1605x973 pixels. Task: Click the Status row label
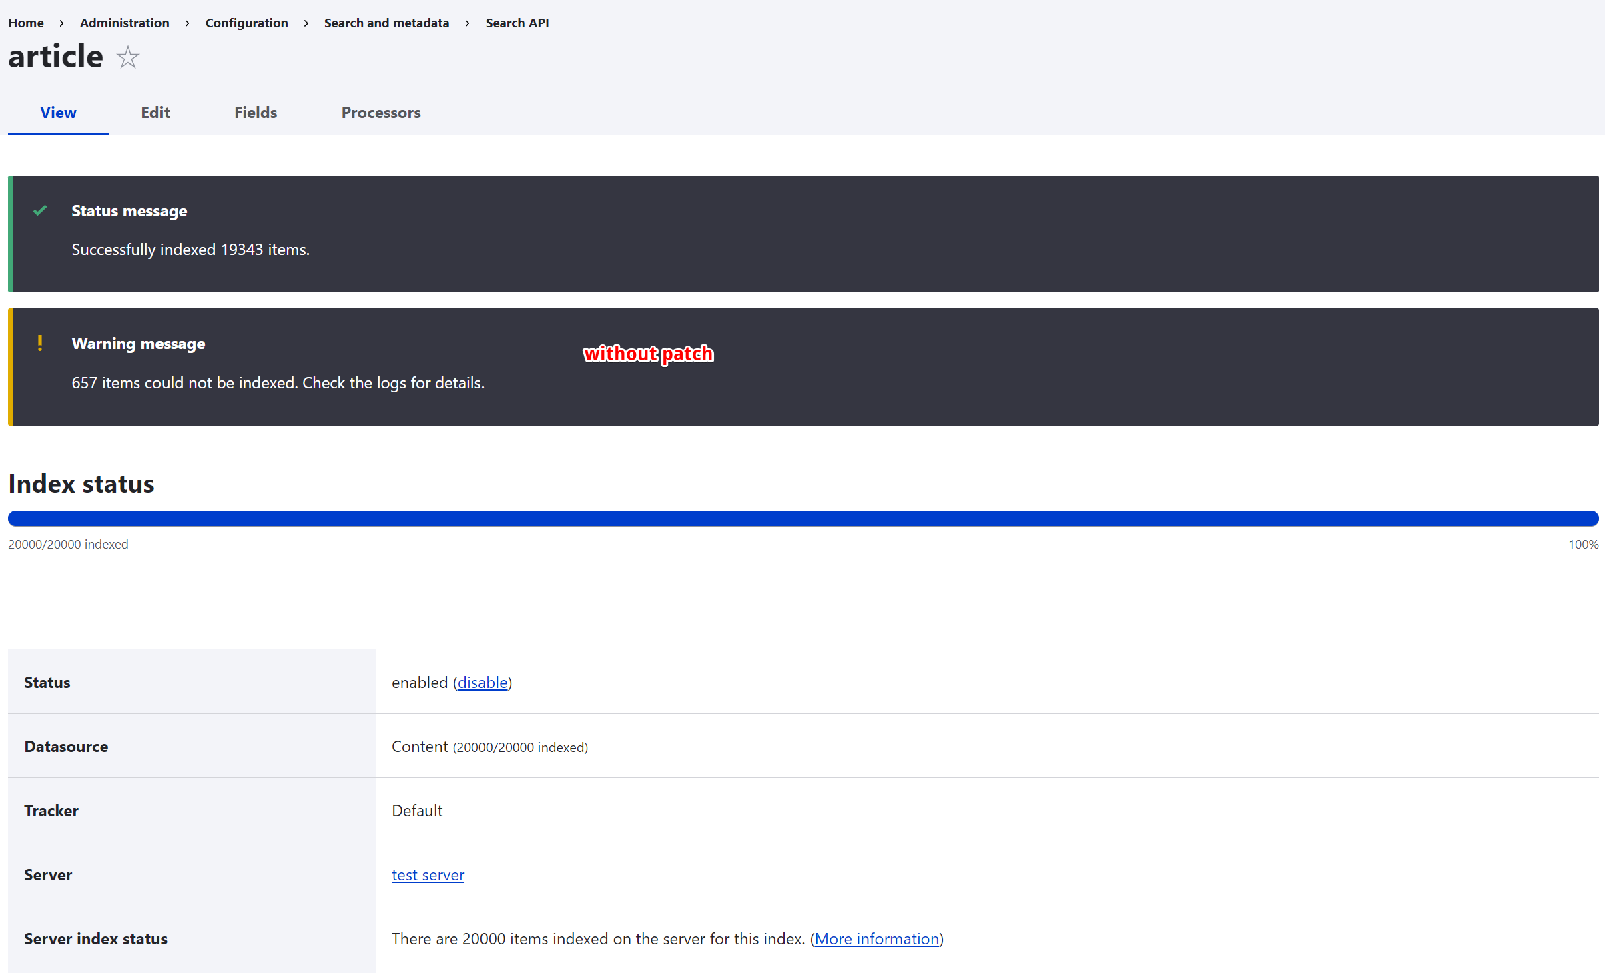pos(47,683)
